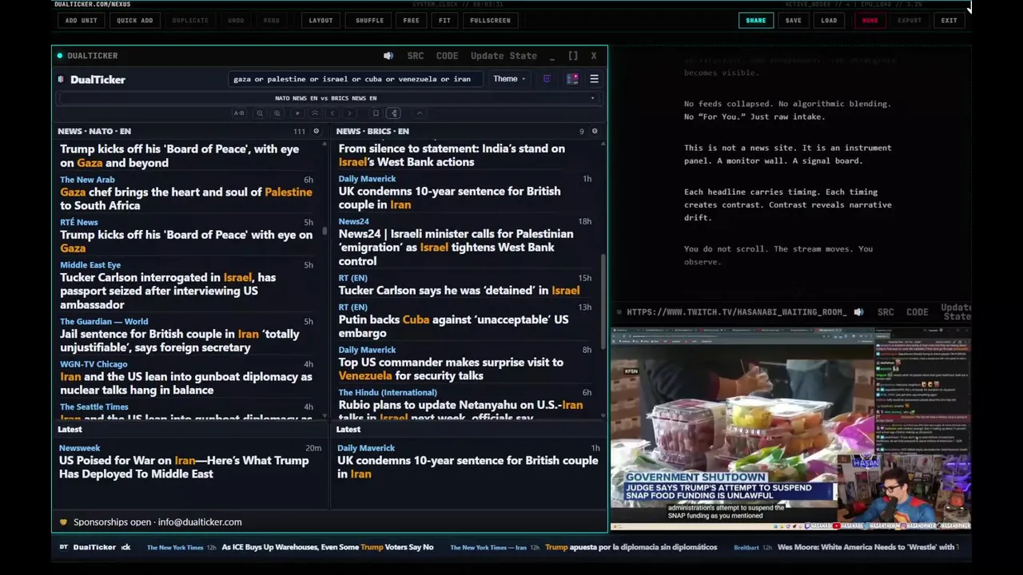Toggle FREE layout mode
The image size is (1023, 575).
pos(411,20)
